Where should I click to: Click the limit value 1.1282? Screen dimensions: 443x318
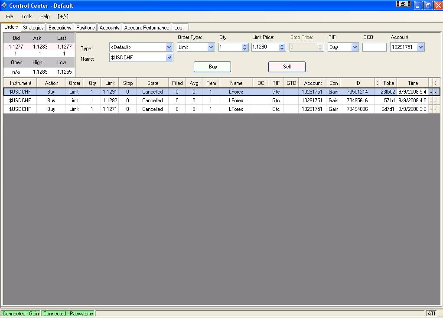[x=110, y=101]
